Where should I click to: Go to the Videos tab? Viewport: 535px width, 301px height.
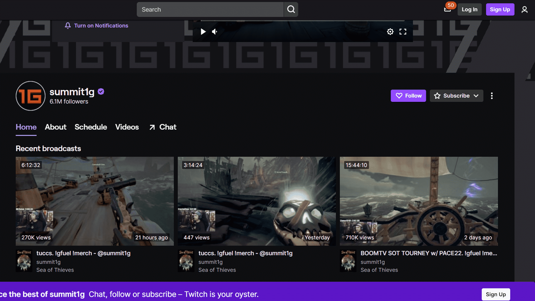pyautogui.click(x=127, y=127)
